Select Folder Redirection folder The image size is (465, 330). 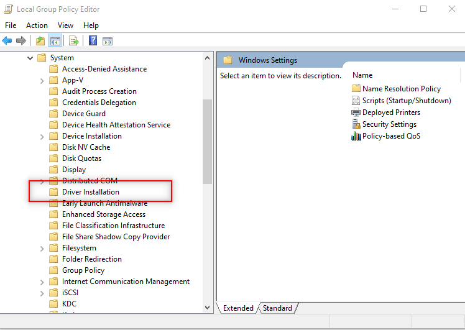(92, 259)
